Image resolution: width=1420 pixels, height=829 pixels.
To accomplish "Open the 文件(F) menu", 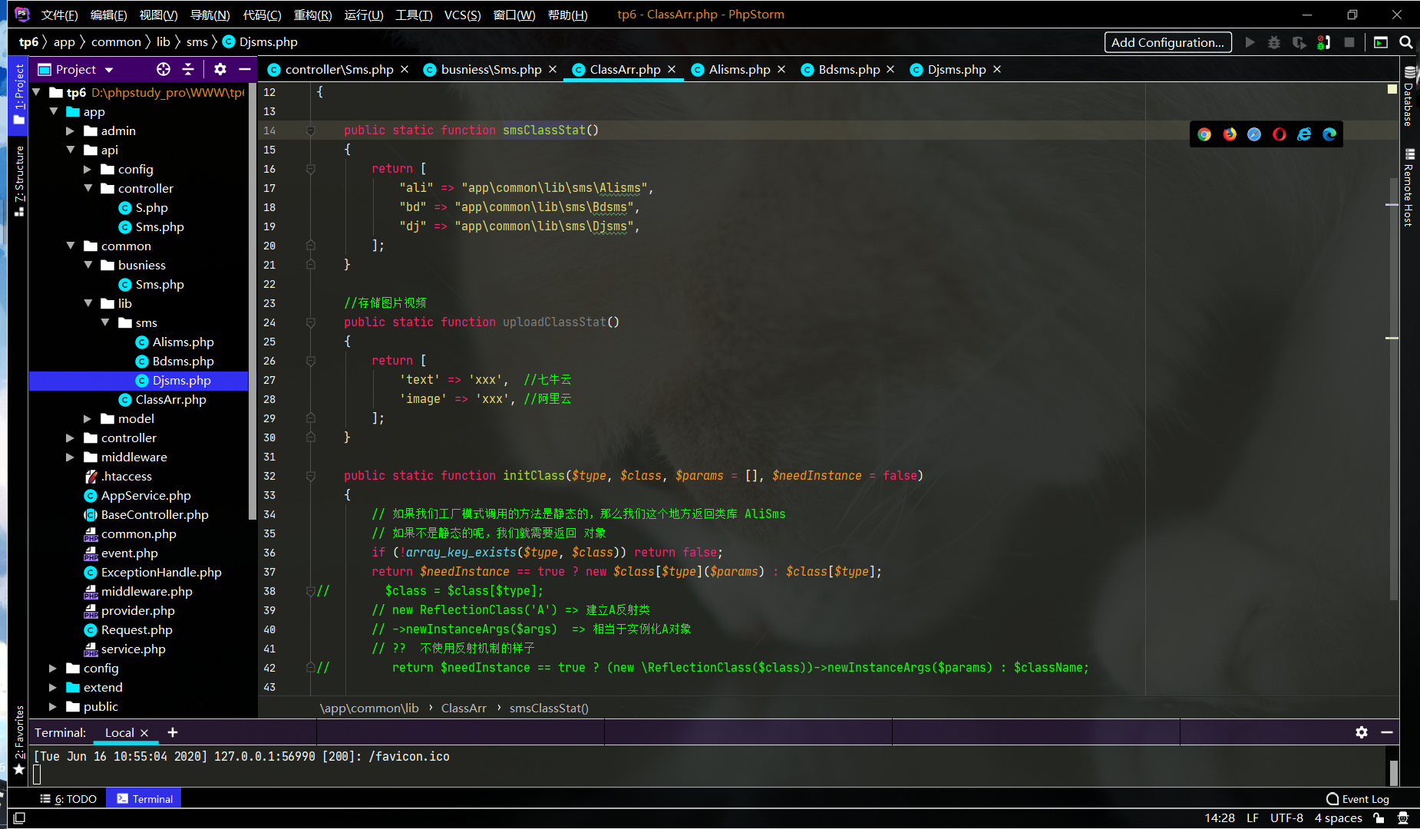I will (60, 15).
